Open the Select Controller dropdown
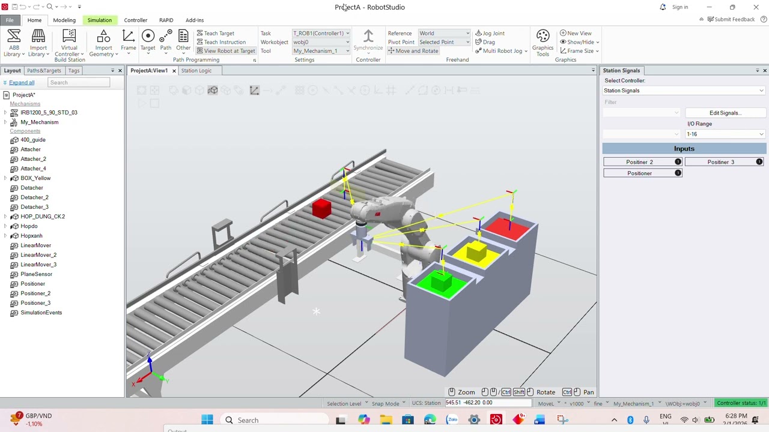 tap(684, 91)
